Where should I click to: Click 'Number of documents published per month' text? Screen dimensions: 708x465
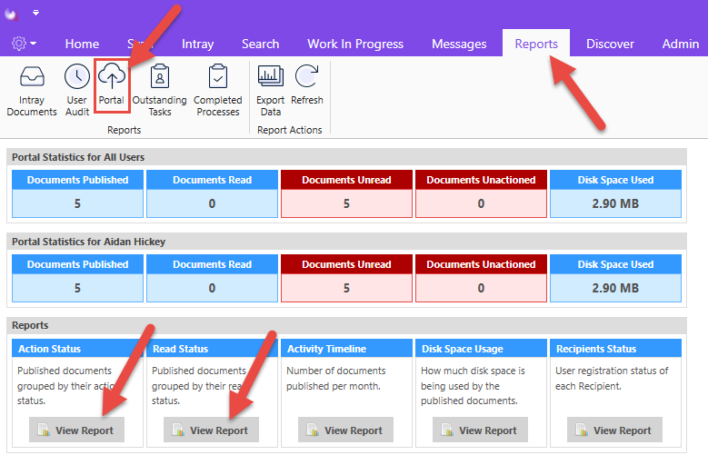(336, 378)
